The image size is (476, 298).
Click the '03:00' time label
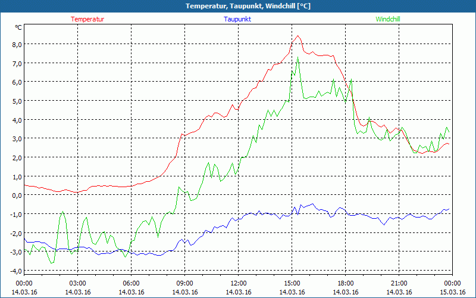point(78,284)
